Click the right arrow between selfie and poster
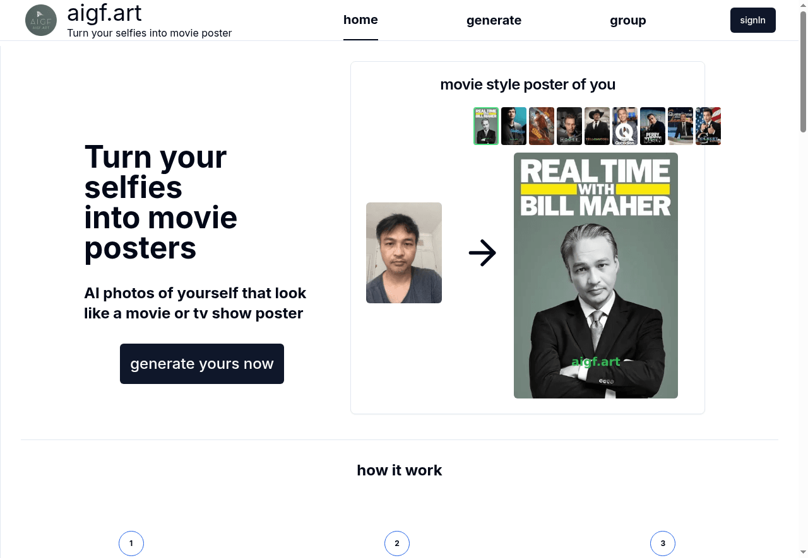Viewport: 808px width, 558px height. tap(483, 253)
